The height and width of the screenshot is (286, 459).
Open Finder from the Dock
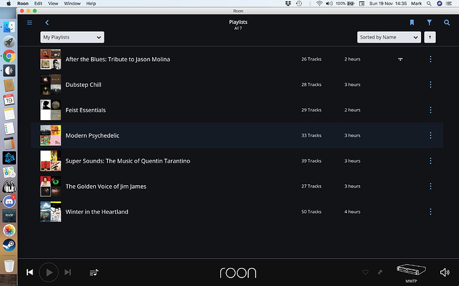click(9, 27)
